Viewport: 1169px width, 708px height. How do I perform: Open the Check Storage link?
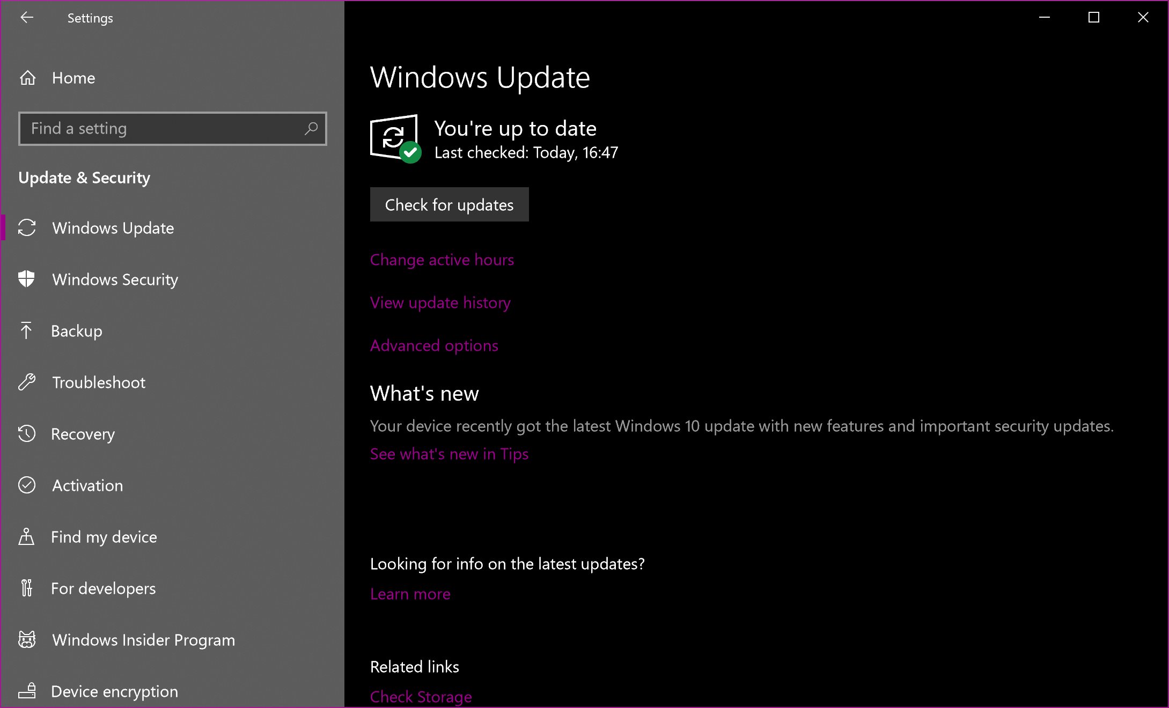point(421,697)
